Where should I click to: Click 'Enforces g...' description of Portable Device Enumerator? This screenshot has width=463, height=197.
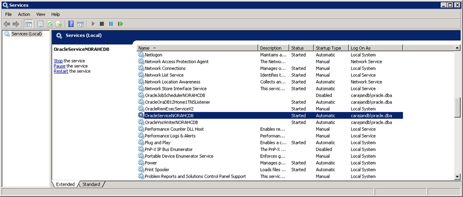click(x=273, y=156)
